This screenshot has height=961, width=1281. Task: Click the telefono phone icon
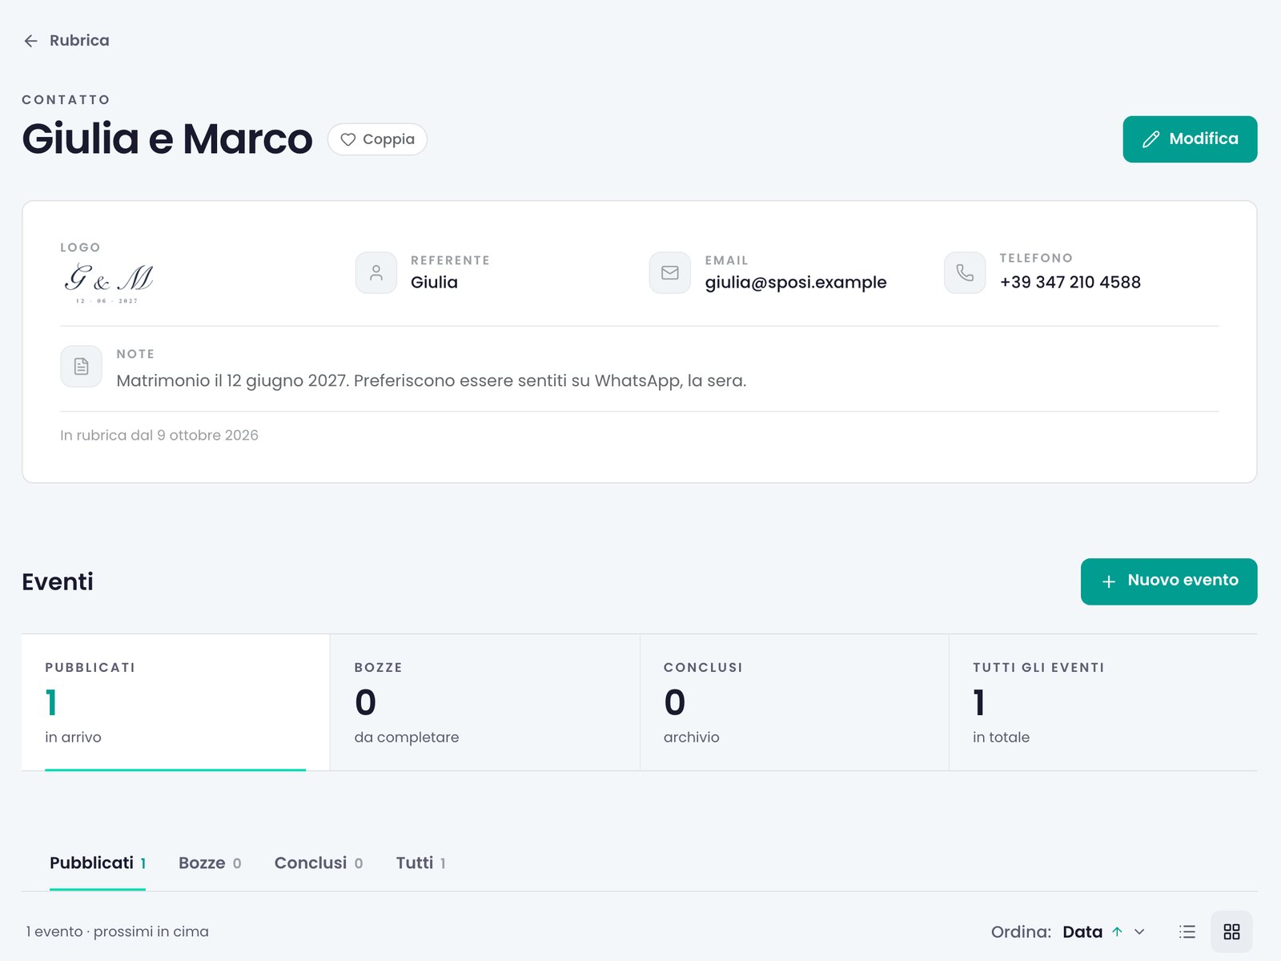(965, 273)
